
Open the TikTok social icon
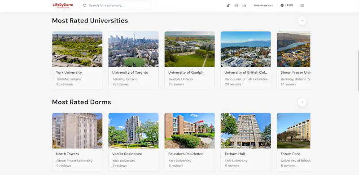point(228,5)
